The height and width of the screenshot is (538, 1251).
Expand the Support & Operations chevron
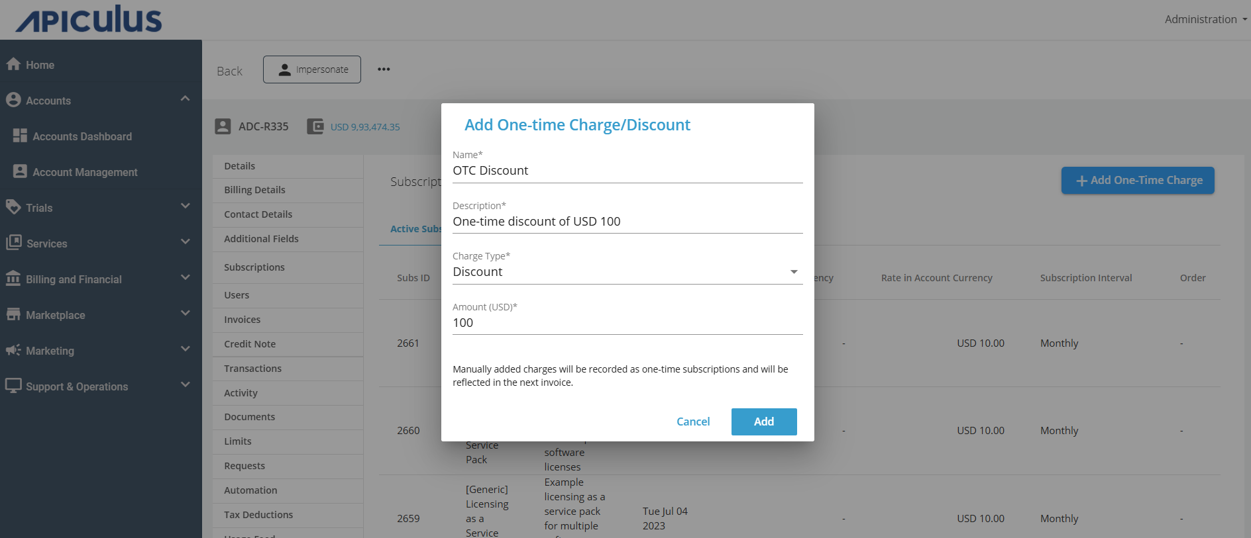185,384
